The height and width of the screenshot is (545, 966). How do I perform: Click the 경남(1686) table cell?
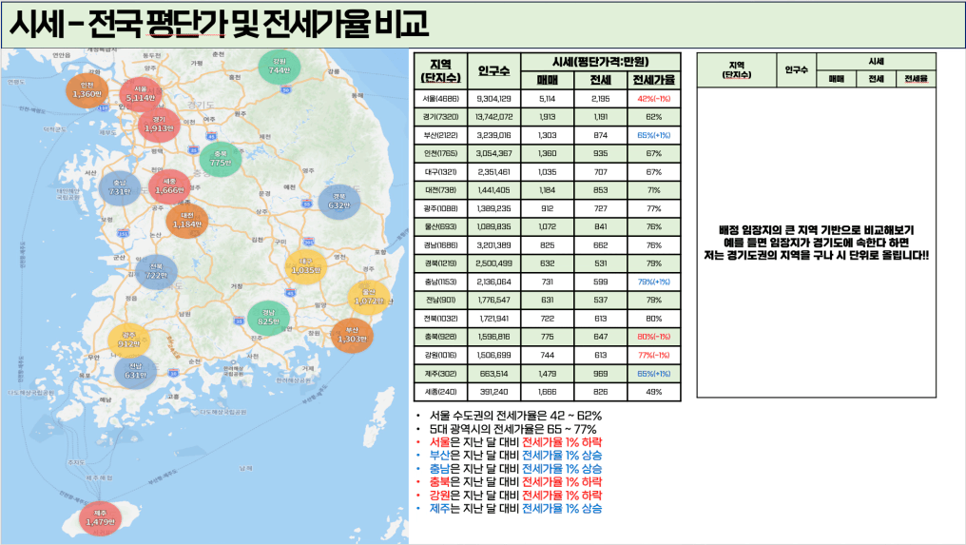coord(440,244)
